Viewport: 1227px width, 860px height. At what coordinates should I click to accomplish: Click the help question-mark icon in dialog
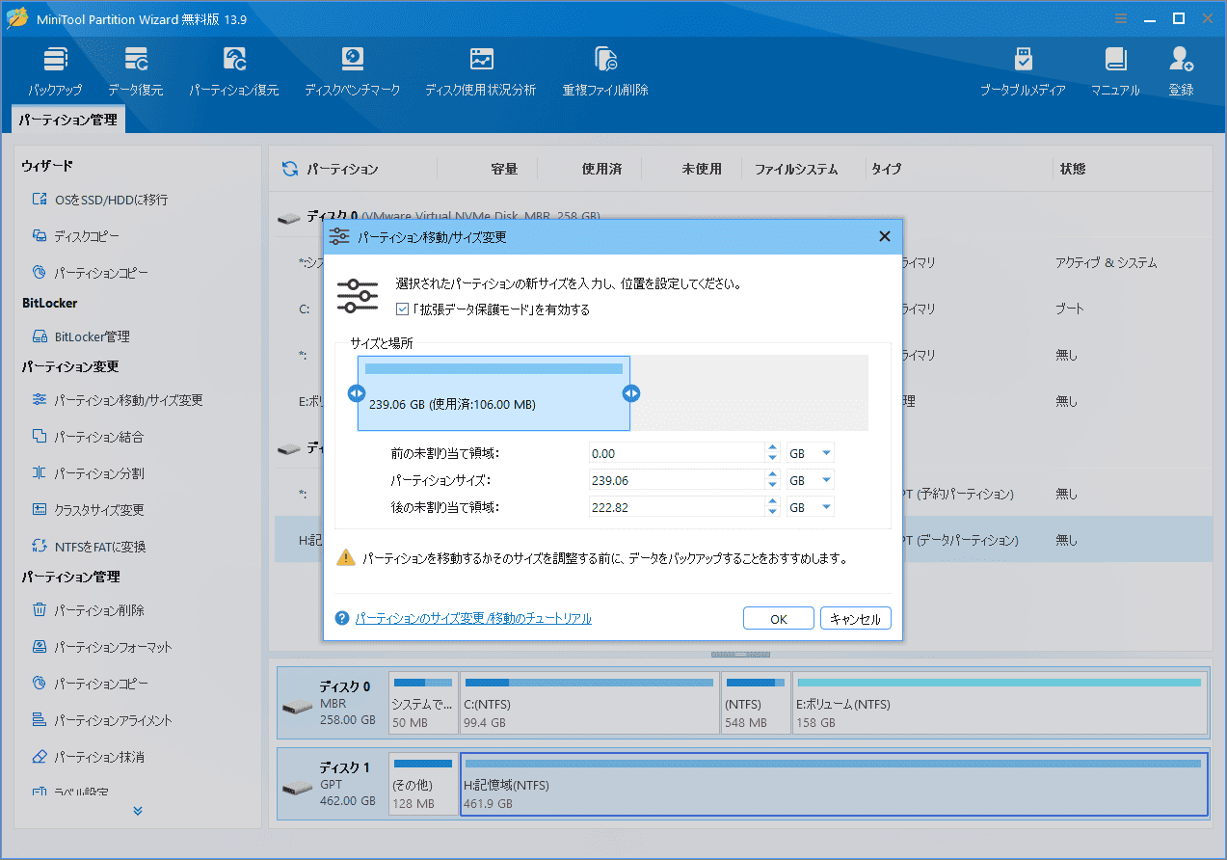point(341,618)
